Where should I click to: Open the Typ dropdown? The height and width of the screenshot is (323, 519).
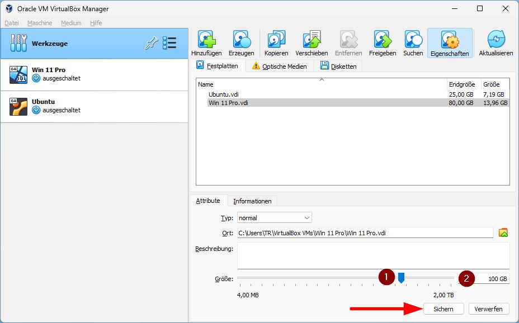pyautogui.click(x=274, y=217)
